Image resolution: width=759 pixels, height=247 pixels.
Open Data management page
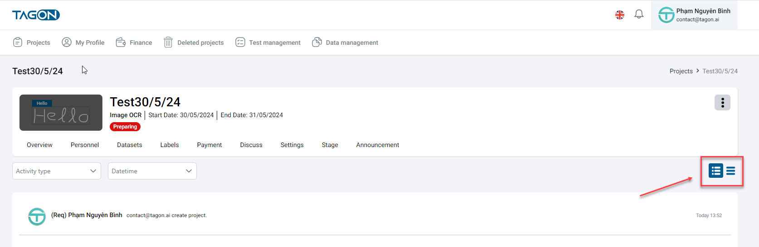coord(345,43)
